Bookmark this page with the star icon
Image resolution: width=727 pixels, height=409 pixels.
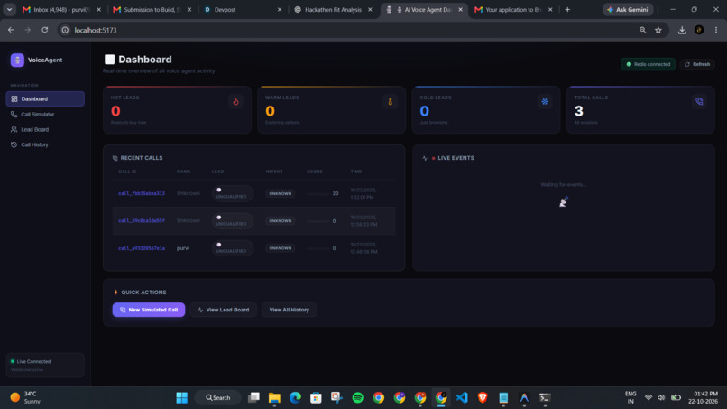pyautogui.click(x=658, y=30)
